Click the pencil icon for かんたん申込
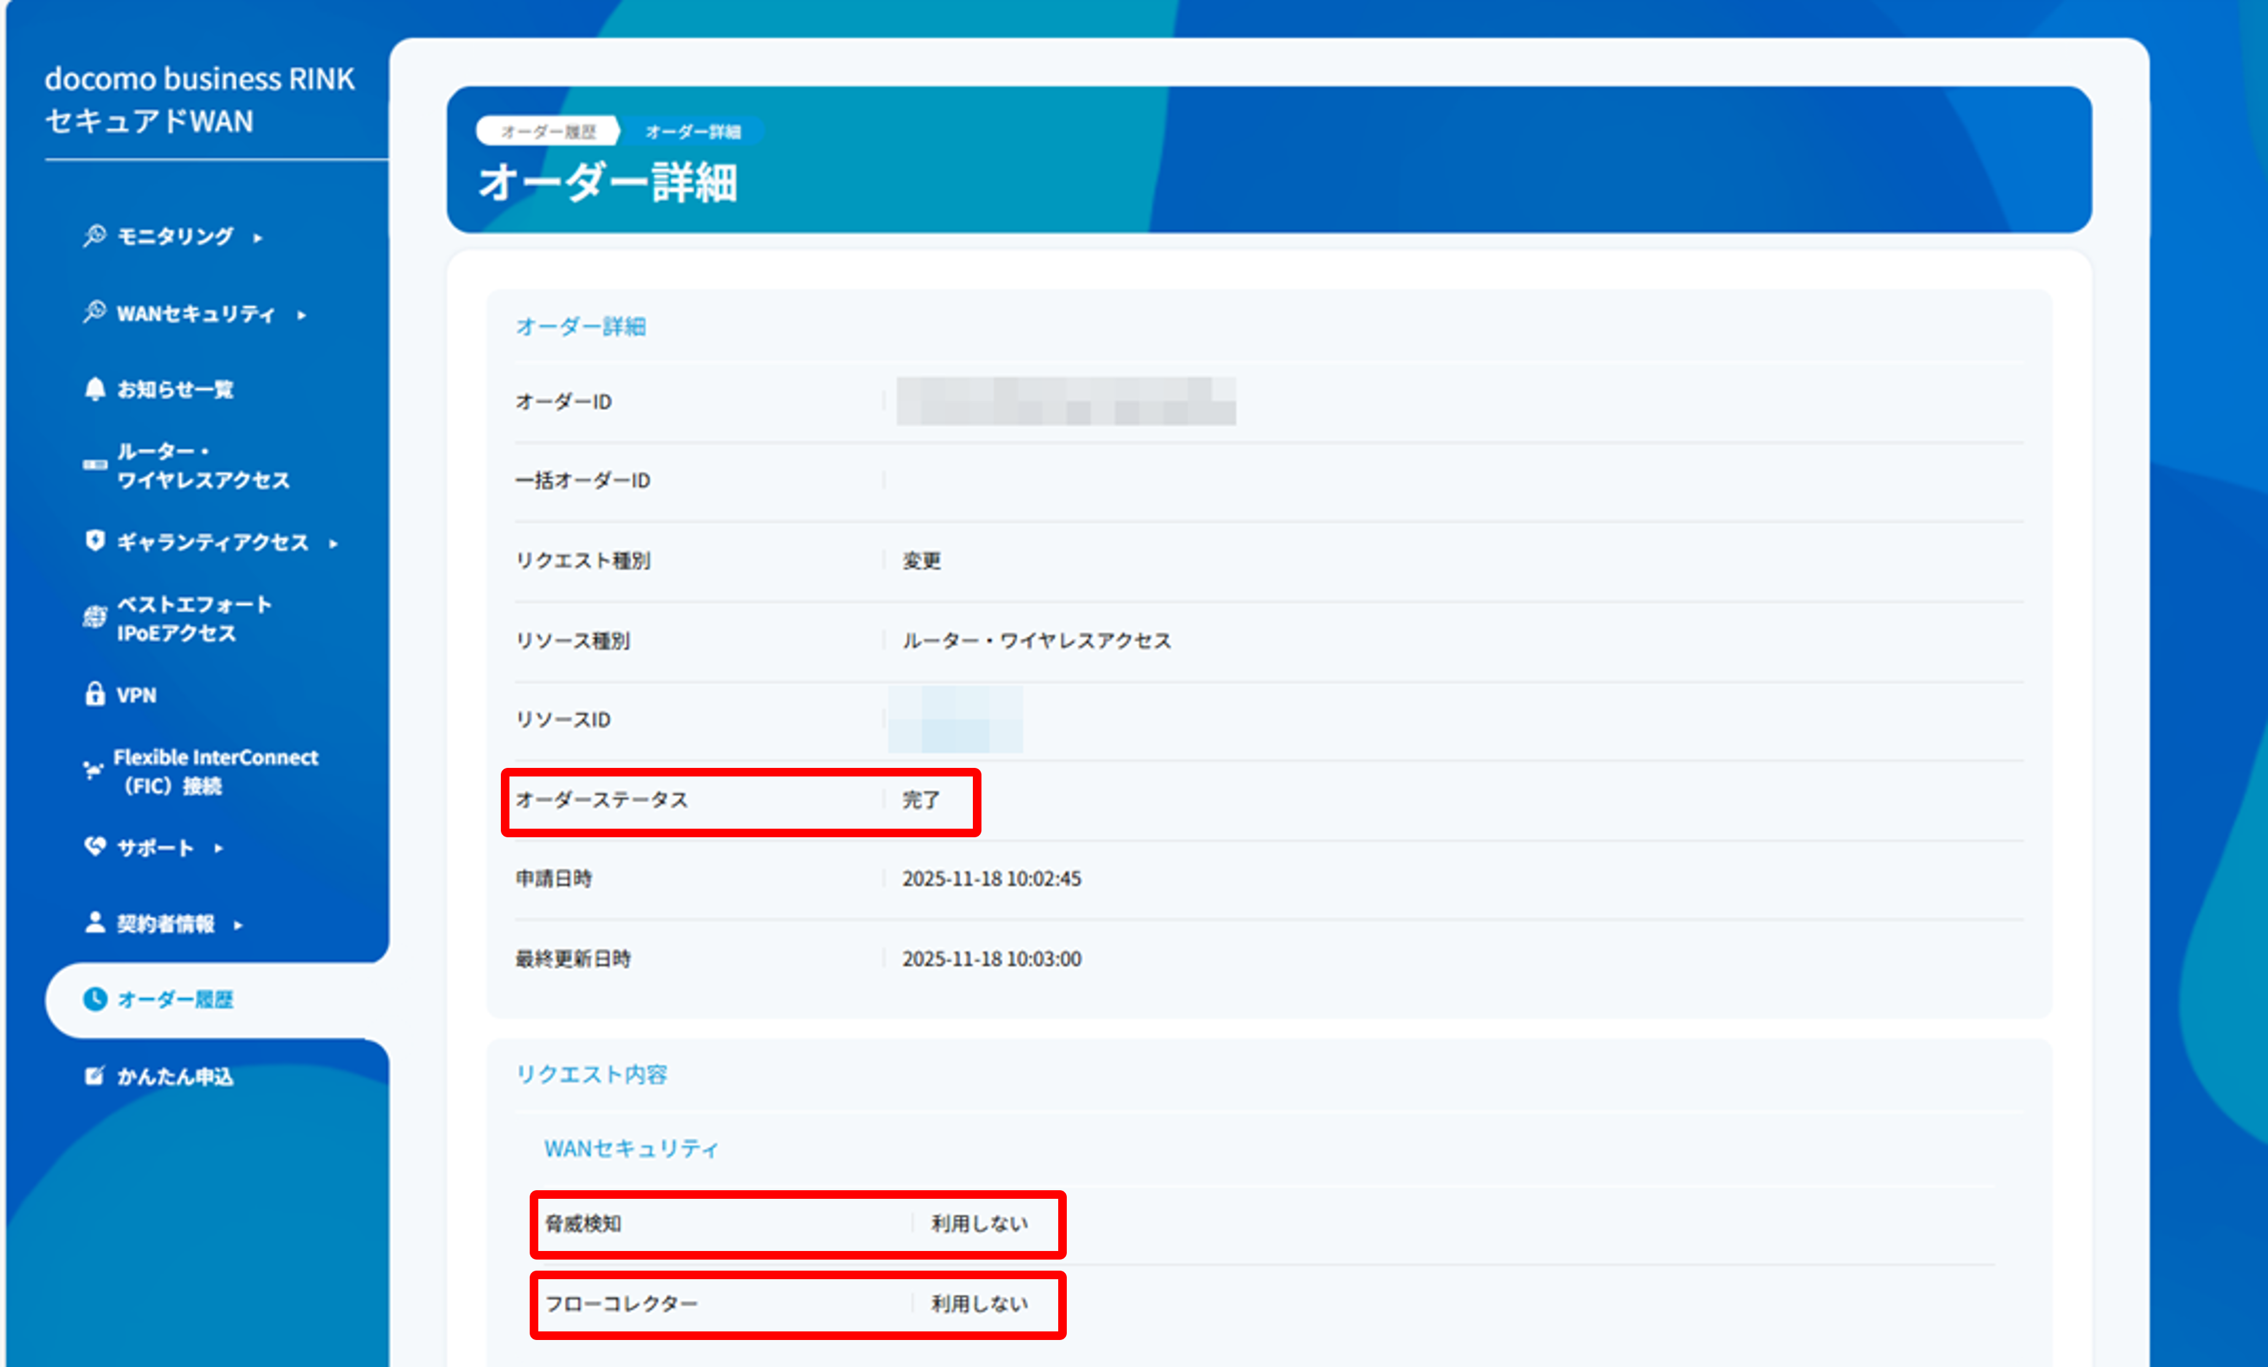 94,1075
